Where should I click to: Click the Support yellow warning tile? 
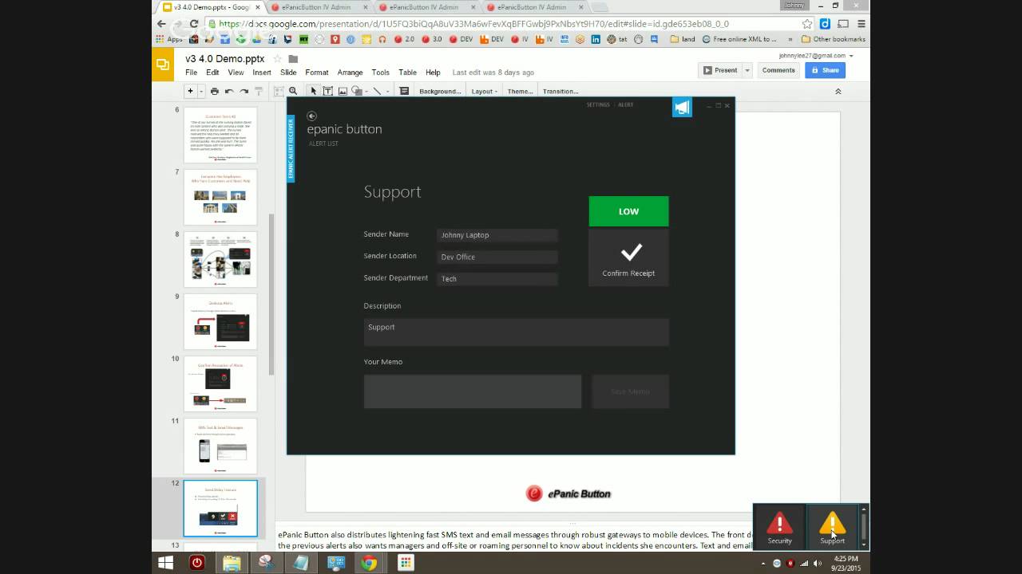[x=832, y=528]
